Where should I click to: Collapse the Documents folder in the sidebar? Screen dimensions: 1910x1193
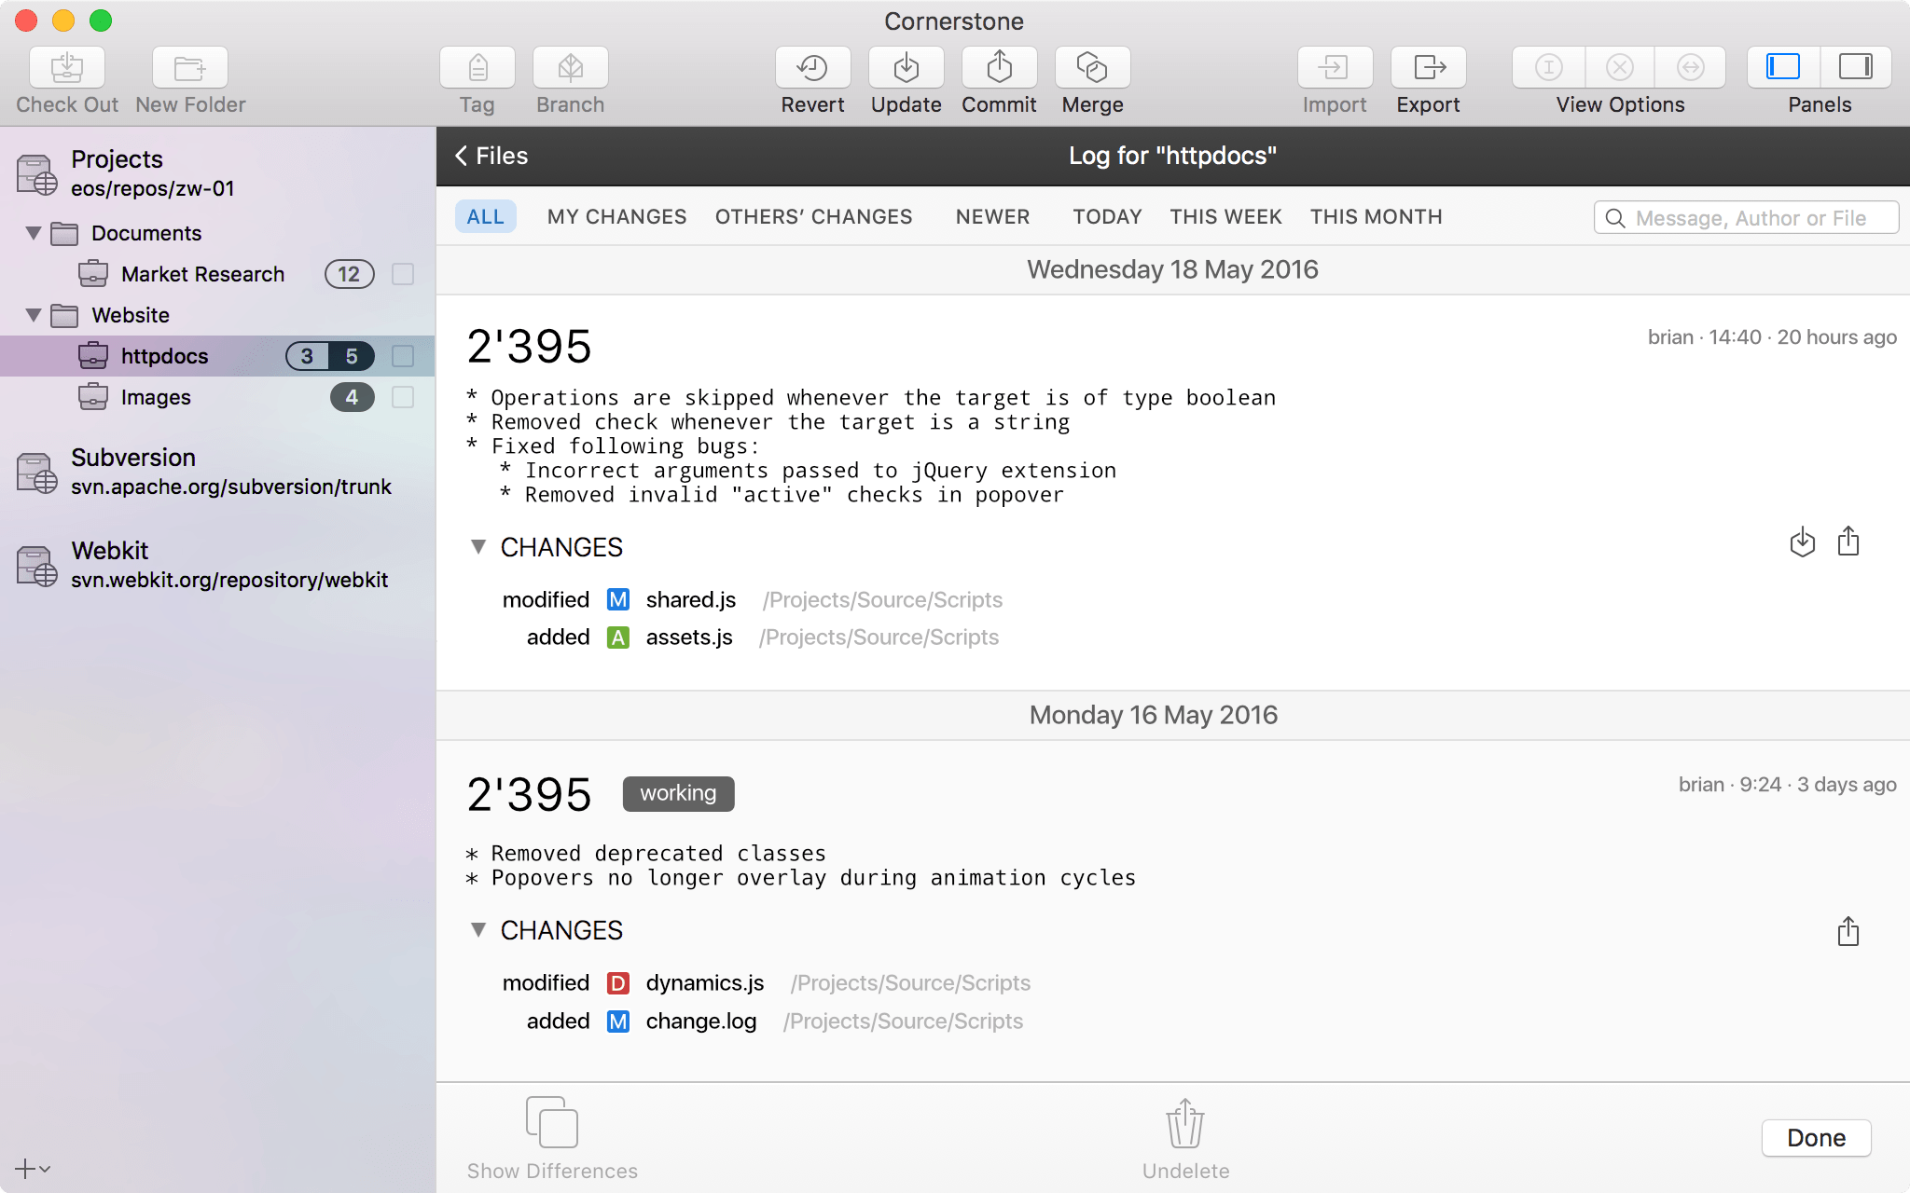(35, 233)
